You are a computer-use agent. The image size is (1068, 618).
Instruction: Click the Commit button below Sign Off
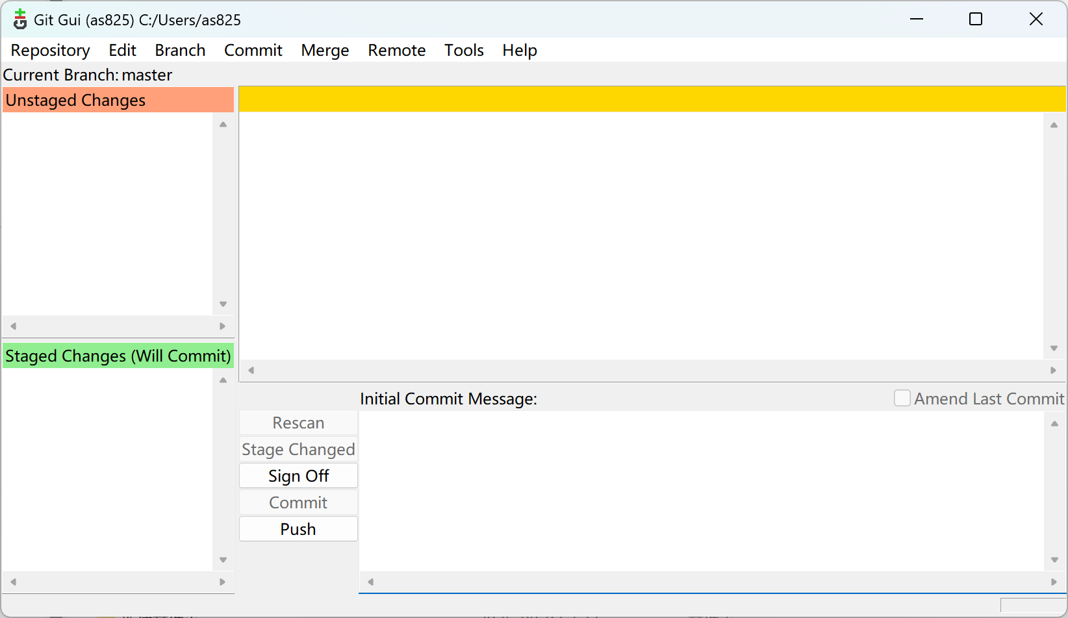click(298, 502)
